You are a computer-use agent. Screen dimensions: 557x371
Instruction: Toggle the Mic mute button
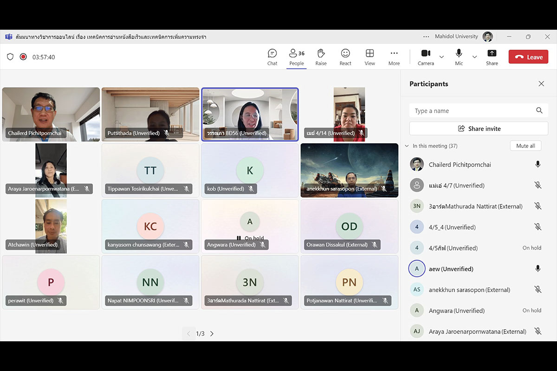click(x=459, y=57)
